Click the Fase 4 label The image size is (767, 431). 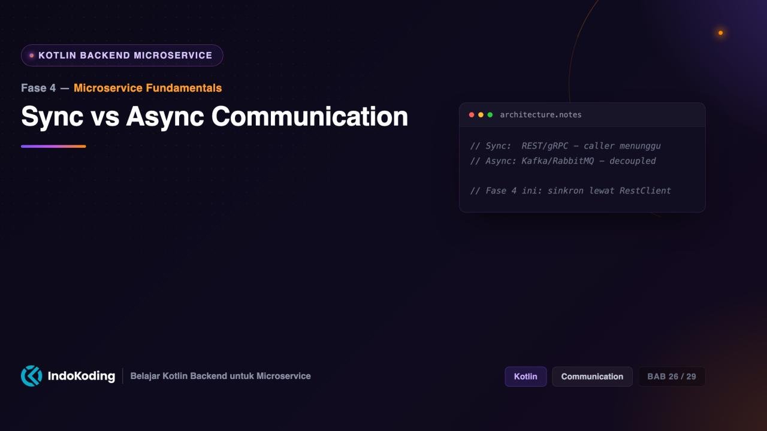coord(38,88)
